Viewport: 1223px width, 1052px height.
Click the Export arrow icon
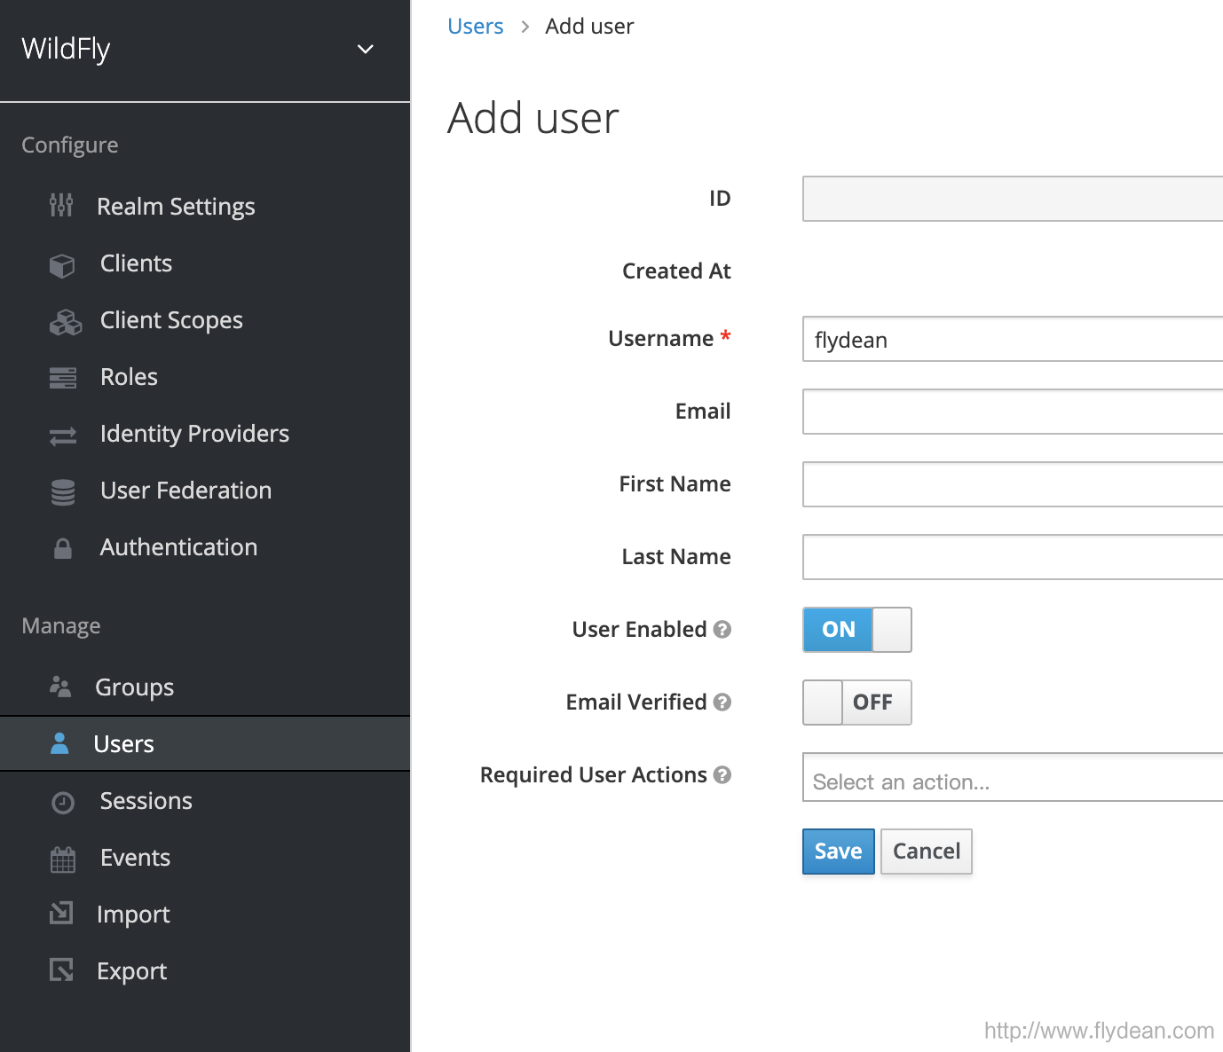(x=61, y=970)
